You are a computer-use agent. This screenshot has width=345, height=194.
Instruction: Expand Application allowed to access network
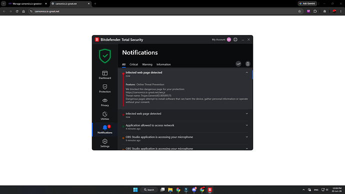click(246, 125)
